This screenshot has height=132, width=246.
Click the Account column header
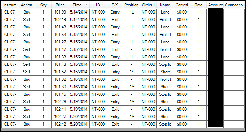click(x=215, y=5)
